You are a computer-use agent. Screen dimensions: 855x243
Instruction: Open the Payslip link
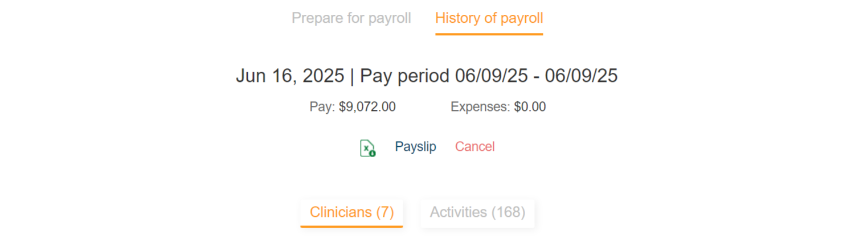tap(415, 147)
